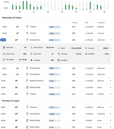114x129 pixels.
Task: Click the 19:45 T-Storms weather icon
Action: pyautogui.click(x=27, y=33)
